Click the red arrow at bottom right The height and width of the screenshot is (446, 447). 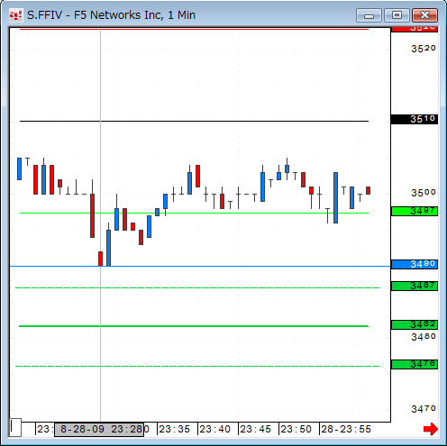click(431, 429)
